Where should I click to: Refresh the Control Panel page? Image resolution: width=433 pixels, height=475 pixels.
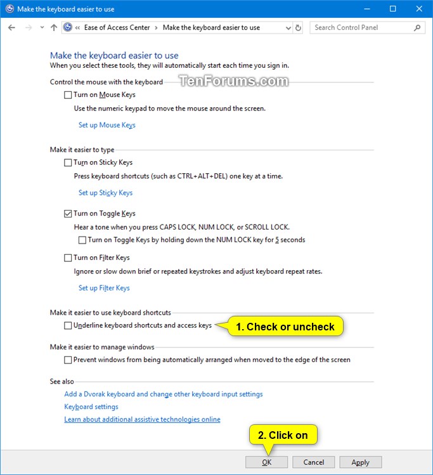[298, 28]
